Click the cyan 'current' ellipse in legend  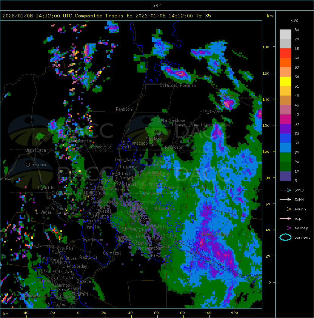coord(285,237)
